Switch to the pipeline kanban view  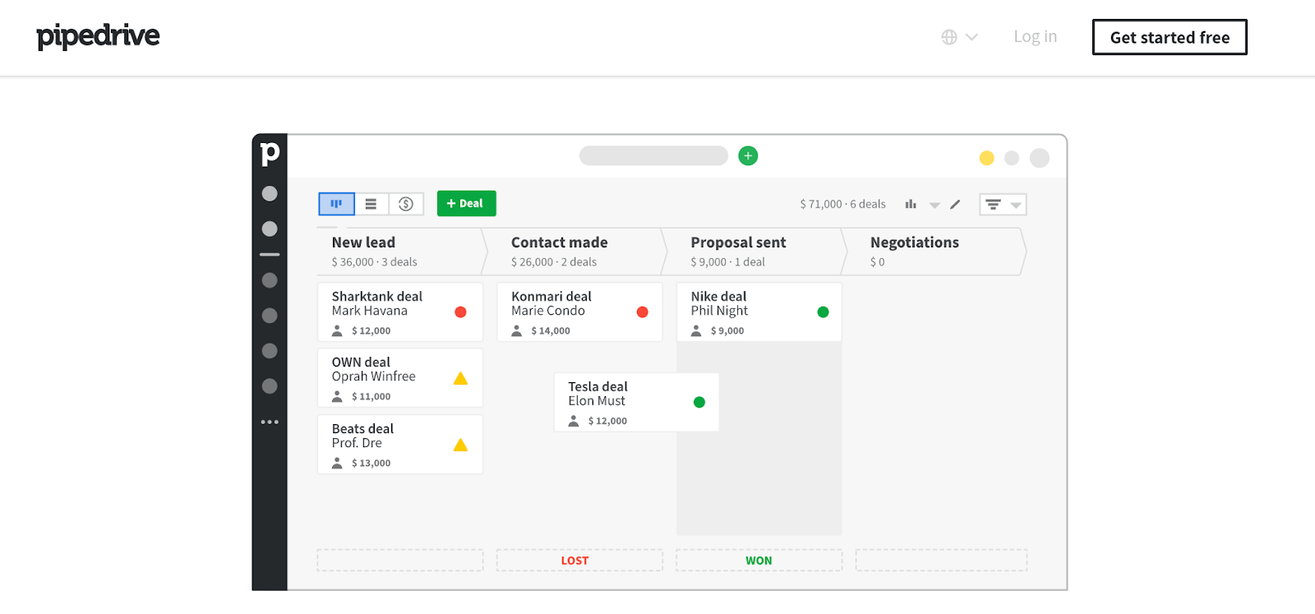pyautogui.click(x=336, y=204)
